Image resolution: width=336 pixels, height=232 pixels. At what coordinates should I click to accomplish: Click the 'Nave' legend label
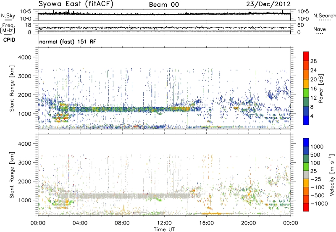tap(320, 29)
